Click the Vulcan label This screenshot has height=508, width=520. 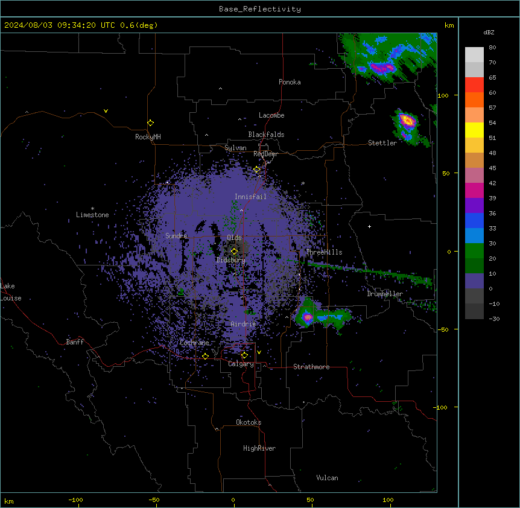pyautogui.click(x=327, y=478)
